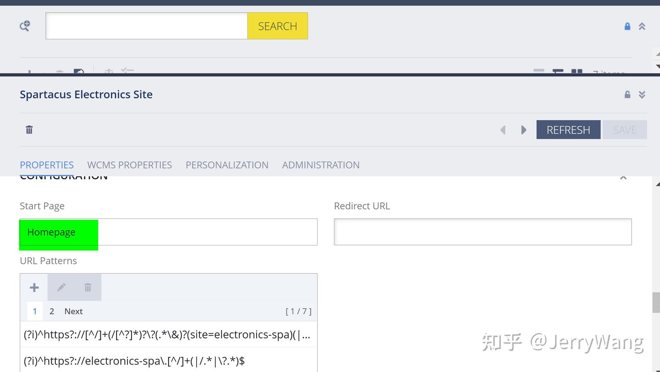Click the SAVE button
Viewport: 660px width, 372px height.
(625, 130)
